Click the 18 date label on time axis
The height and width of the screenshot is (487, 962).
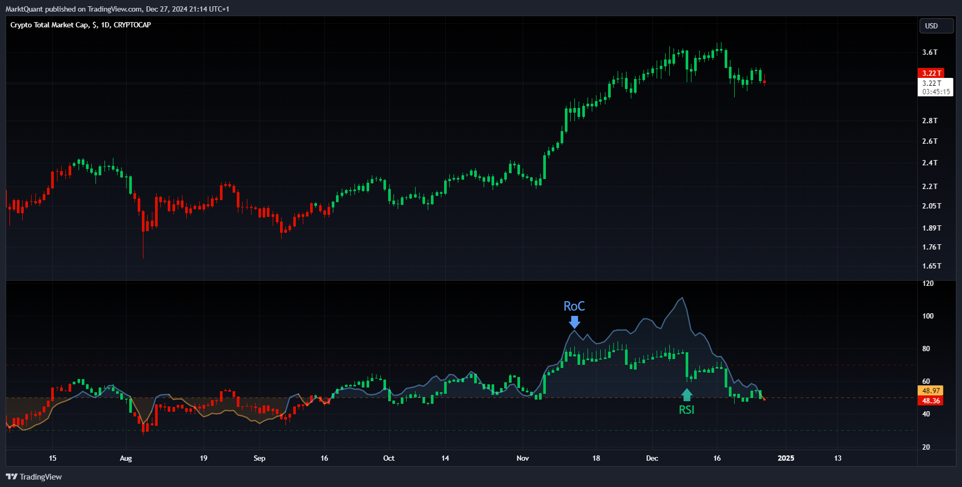pos(596,458)
